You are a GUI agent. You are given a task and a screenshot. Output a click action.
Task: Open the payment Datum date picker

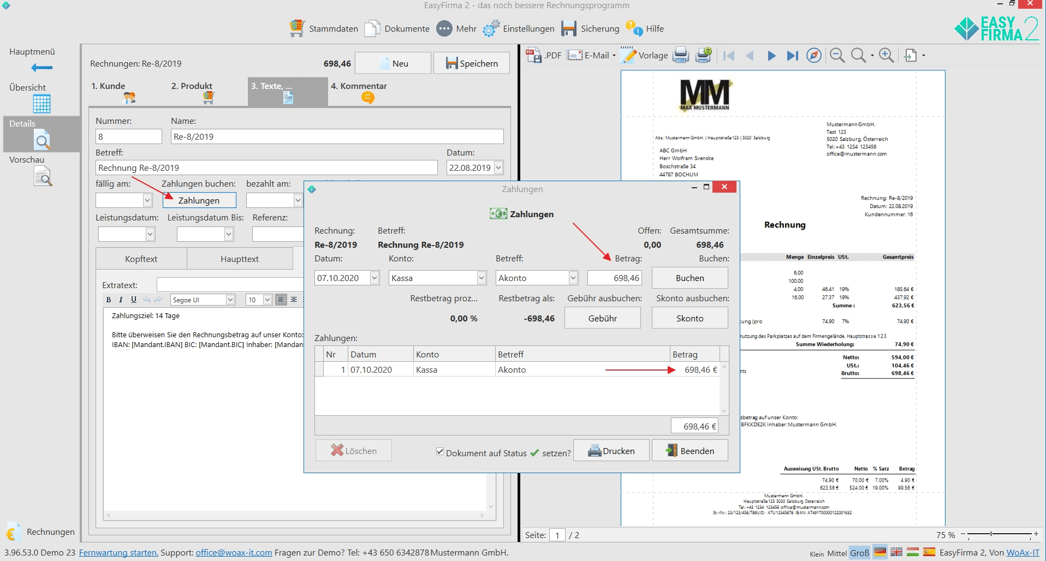click(x=374, y=278)
